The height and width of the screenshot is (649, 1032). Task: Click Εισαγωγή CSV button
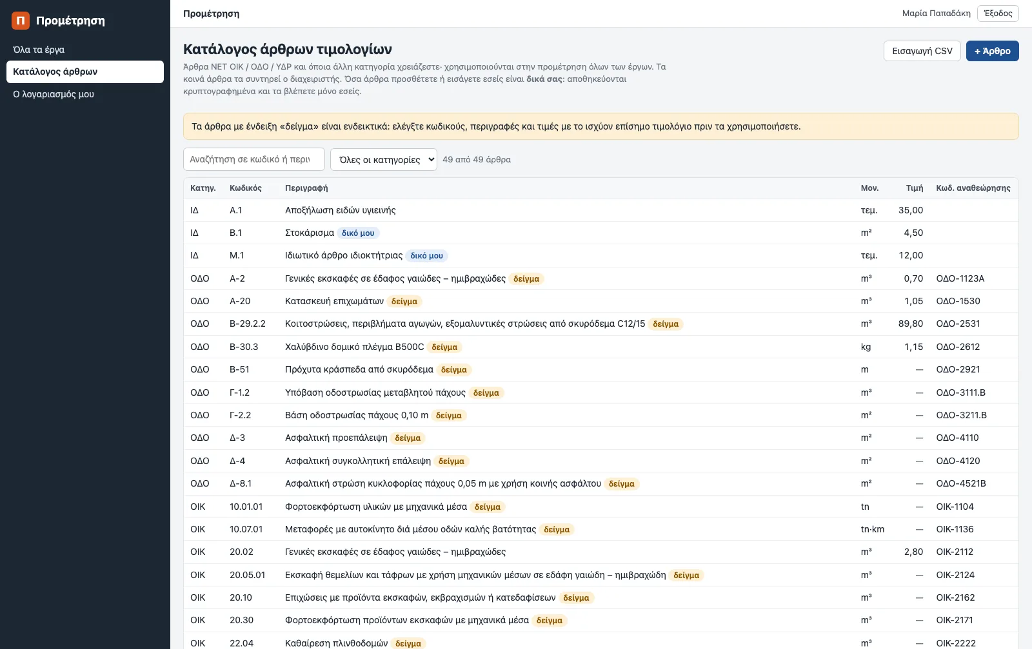click(922, 51)
